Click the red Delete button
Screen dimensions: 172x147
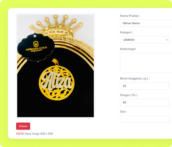tap(23, 126)
